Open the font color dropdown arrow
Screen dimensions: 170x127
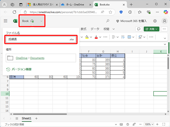(100, 37)
